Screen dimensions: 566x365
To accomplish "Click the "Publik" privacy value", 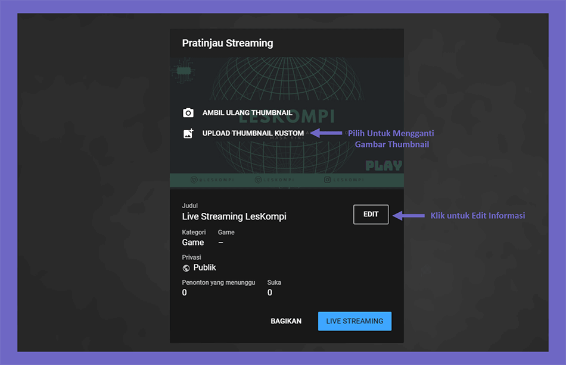I will (x=205, y=268).
